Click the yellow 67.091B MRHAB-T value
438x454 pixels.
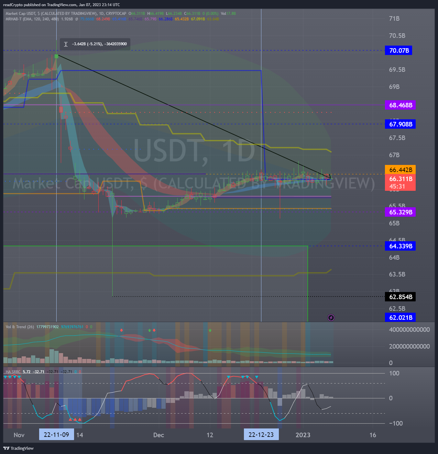[198, 19]
